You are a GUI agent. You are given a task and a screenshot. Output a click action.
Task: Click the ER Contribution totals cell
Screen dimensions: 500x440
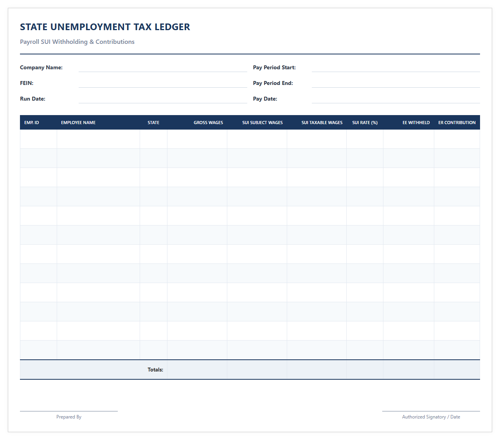[457, 370]
